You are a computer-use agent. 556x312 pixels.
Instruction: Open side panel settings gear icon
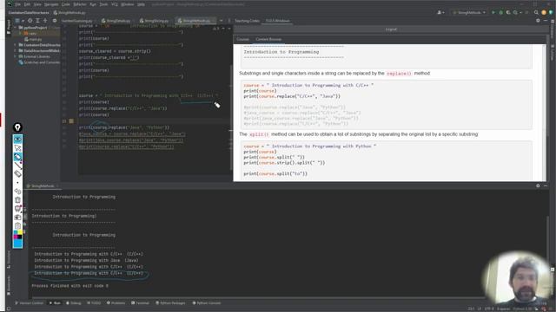(x=538, y=21)
